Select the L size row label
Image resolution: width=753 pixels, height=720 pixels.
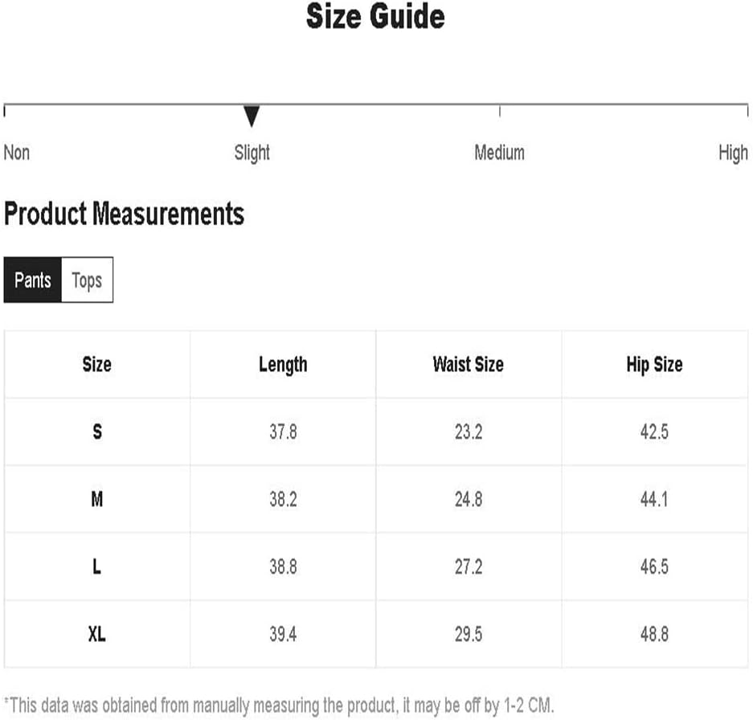point(97,567)
